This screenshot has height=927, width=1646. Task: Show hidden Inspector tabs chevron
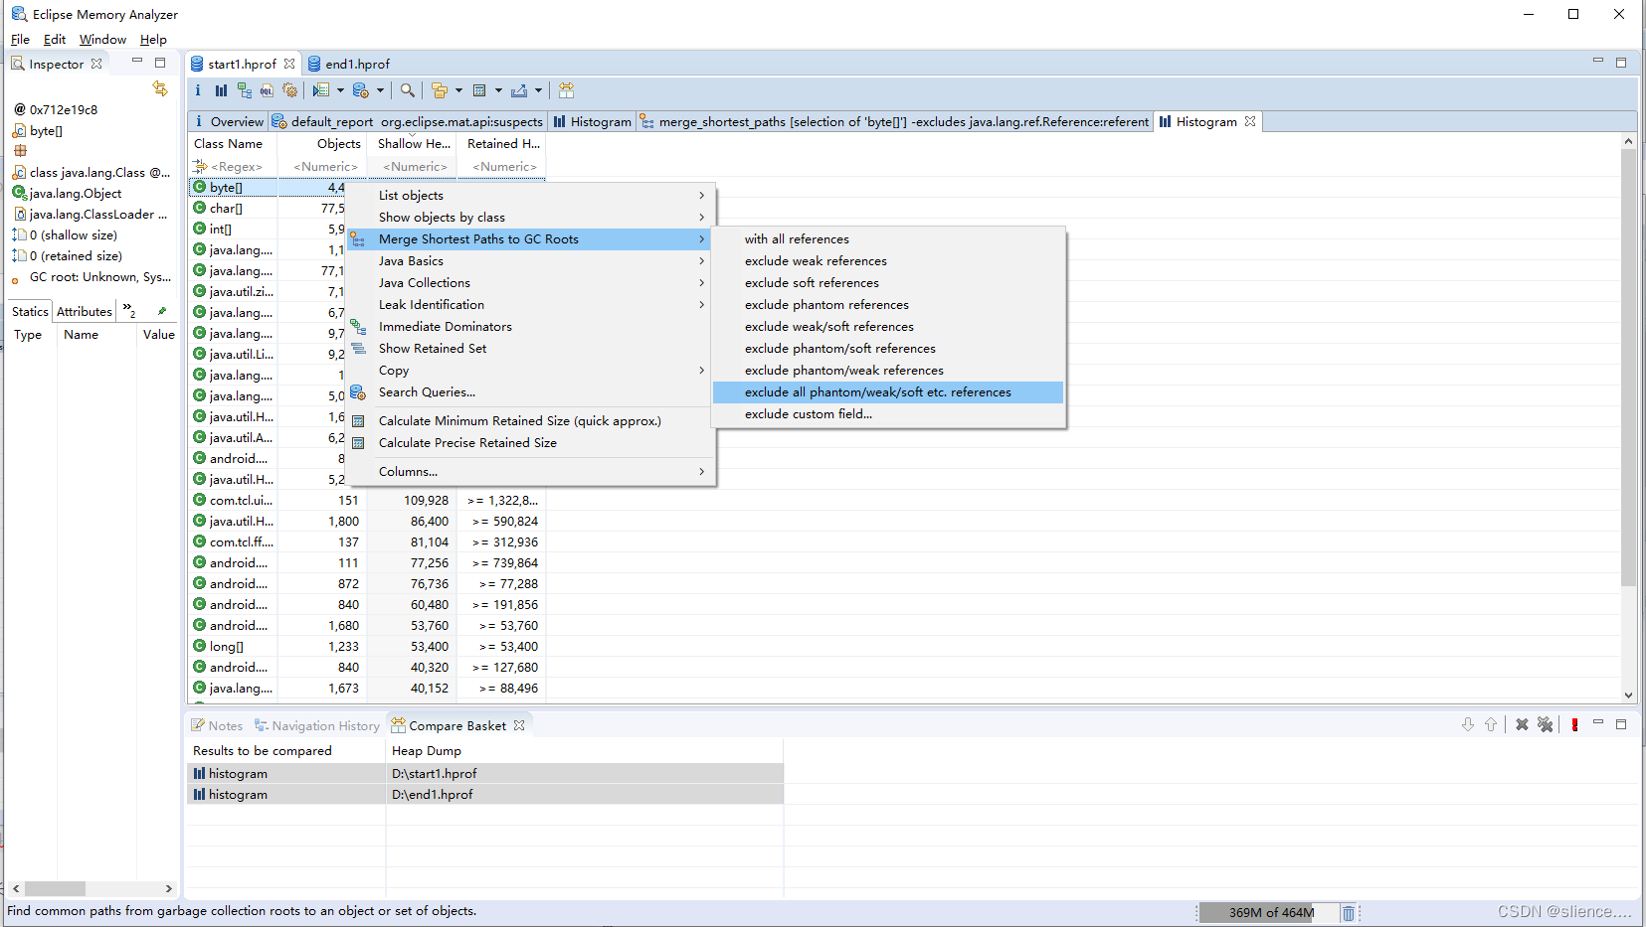[129, 310]
